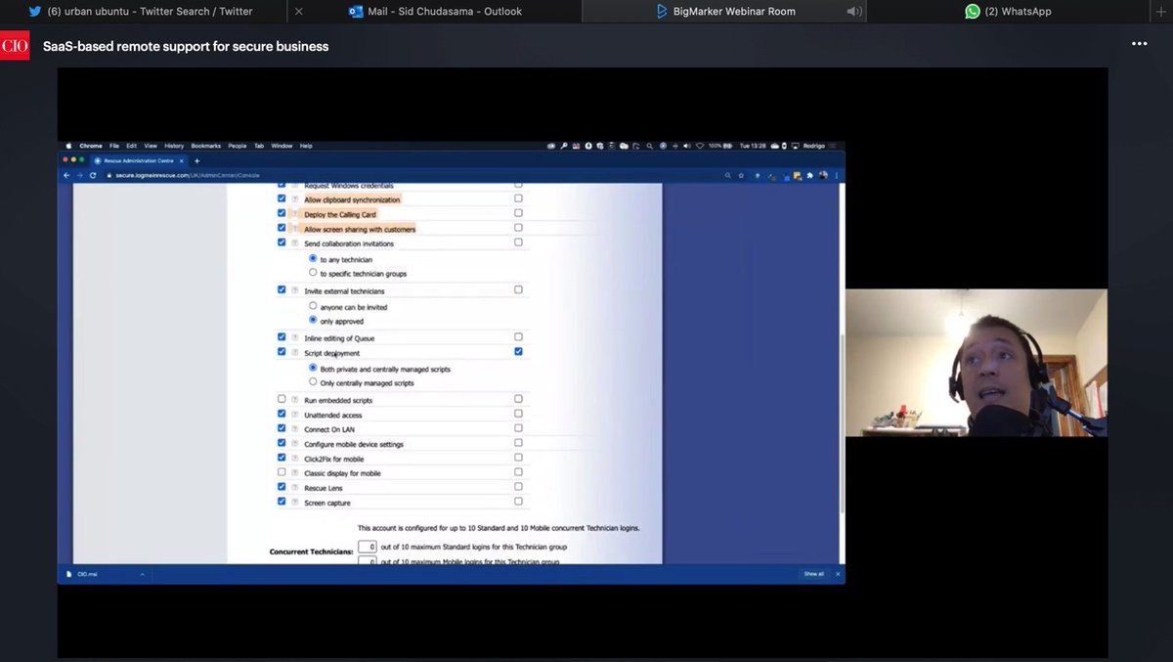Reload the Rescue Administration page
Screen dimensions: 1173x662
pos(93,175)
